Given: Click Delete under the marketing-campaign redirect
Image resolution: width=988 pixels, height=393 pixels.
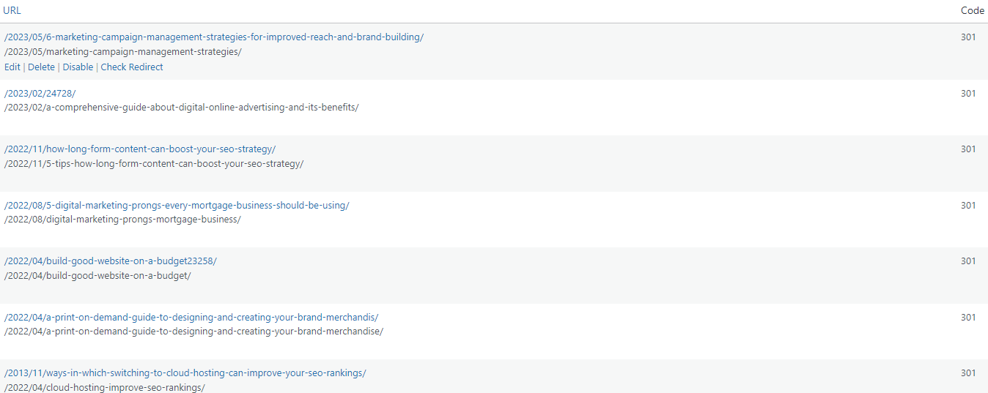Looking at the screenshot, I should (x=41, y=67).
